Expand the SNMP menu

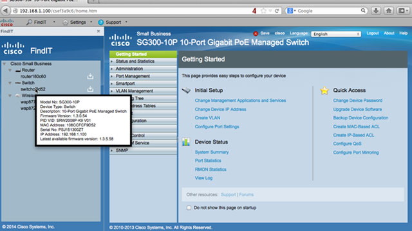[143, 151]
